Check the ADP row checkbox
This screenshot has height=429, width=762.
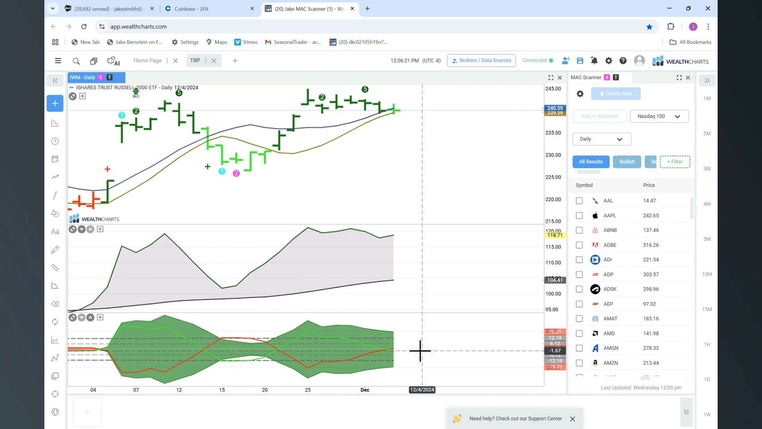(x=579, y=274)
